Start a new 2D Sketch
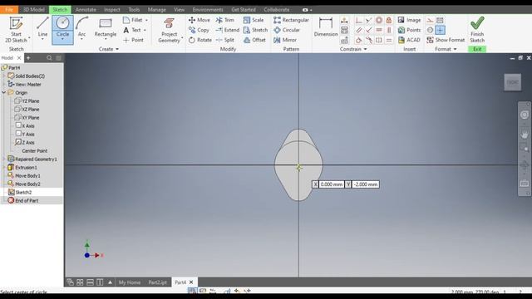The height and width of the screenshot is (299, 532). tap(16, 30)
